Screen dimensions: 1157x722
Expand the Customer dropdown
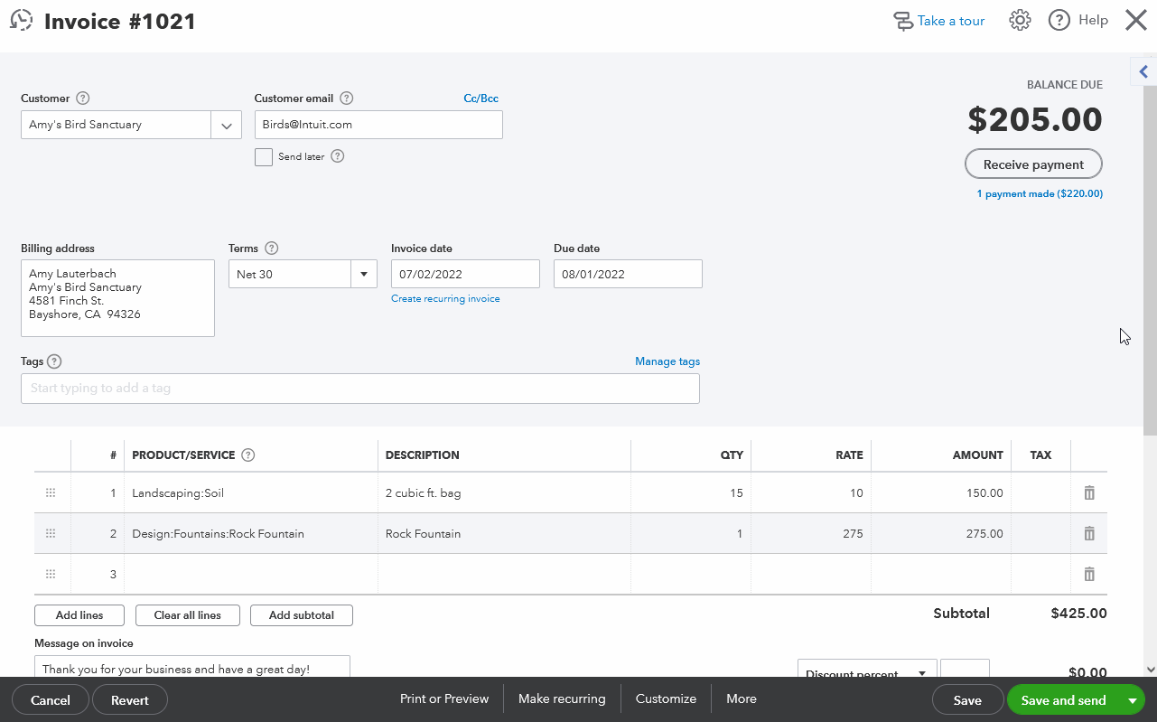click(x=226, y=126)
